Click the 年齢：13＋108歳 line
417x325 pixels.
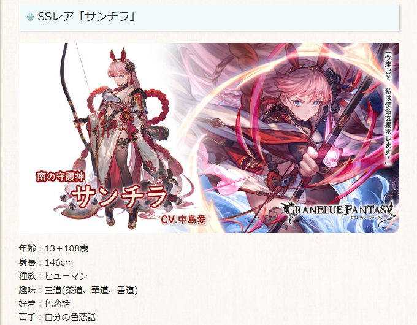[53, 248]
